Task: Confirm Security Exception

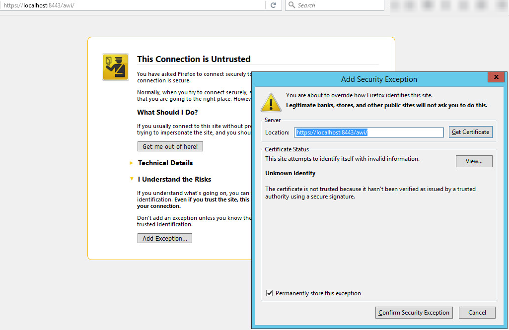Action: click(x=414, y=313)
